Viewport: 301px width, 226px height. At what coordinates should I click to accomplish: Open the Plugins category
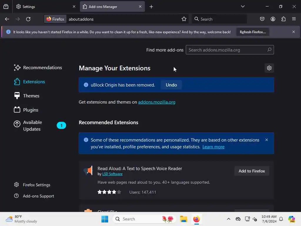click(x=26, y=110)
